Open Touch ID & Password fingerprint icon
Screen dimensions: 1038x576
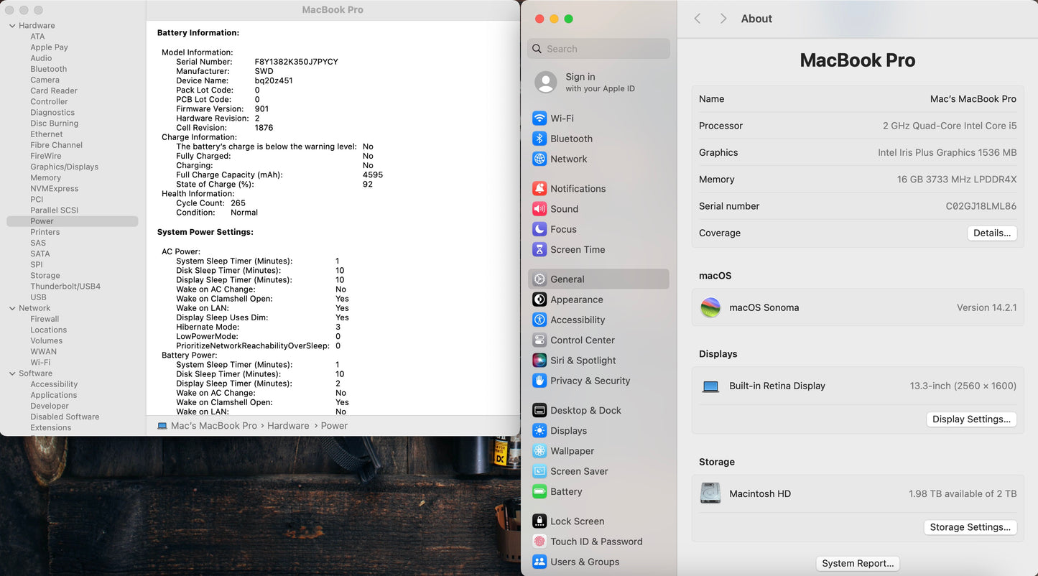click(x=539, y=542)
